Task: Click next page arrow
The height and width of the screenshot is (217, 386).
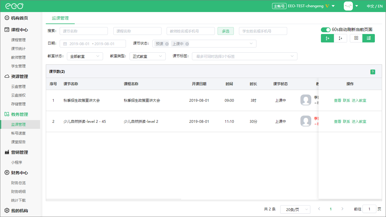Action: click(342, 209)
